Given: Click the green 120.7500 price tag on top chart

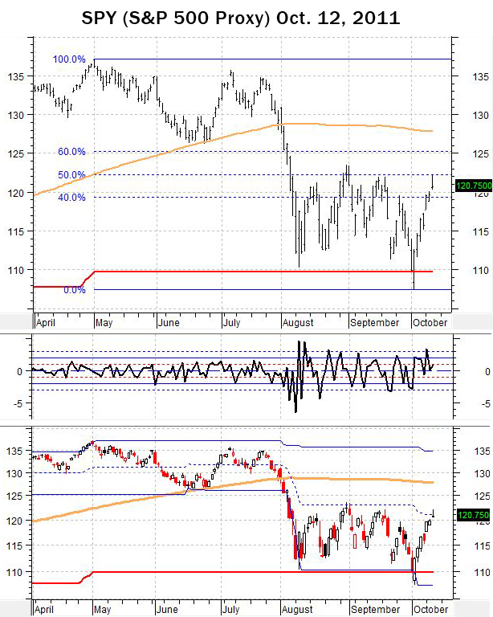Looking at the screenshot, I should click(x=474, y=186).
